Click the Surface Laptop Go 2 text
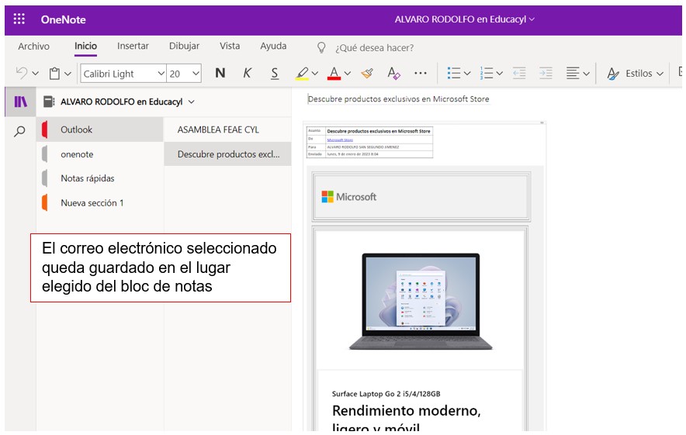The width and height of the screenshot is (686, 435). point(386,393)
